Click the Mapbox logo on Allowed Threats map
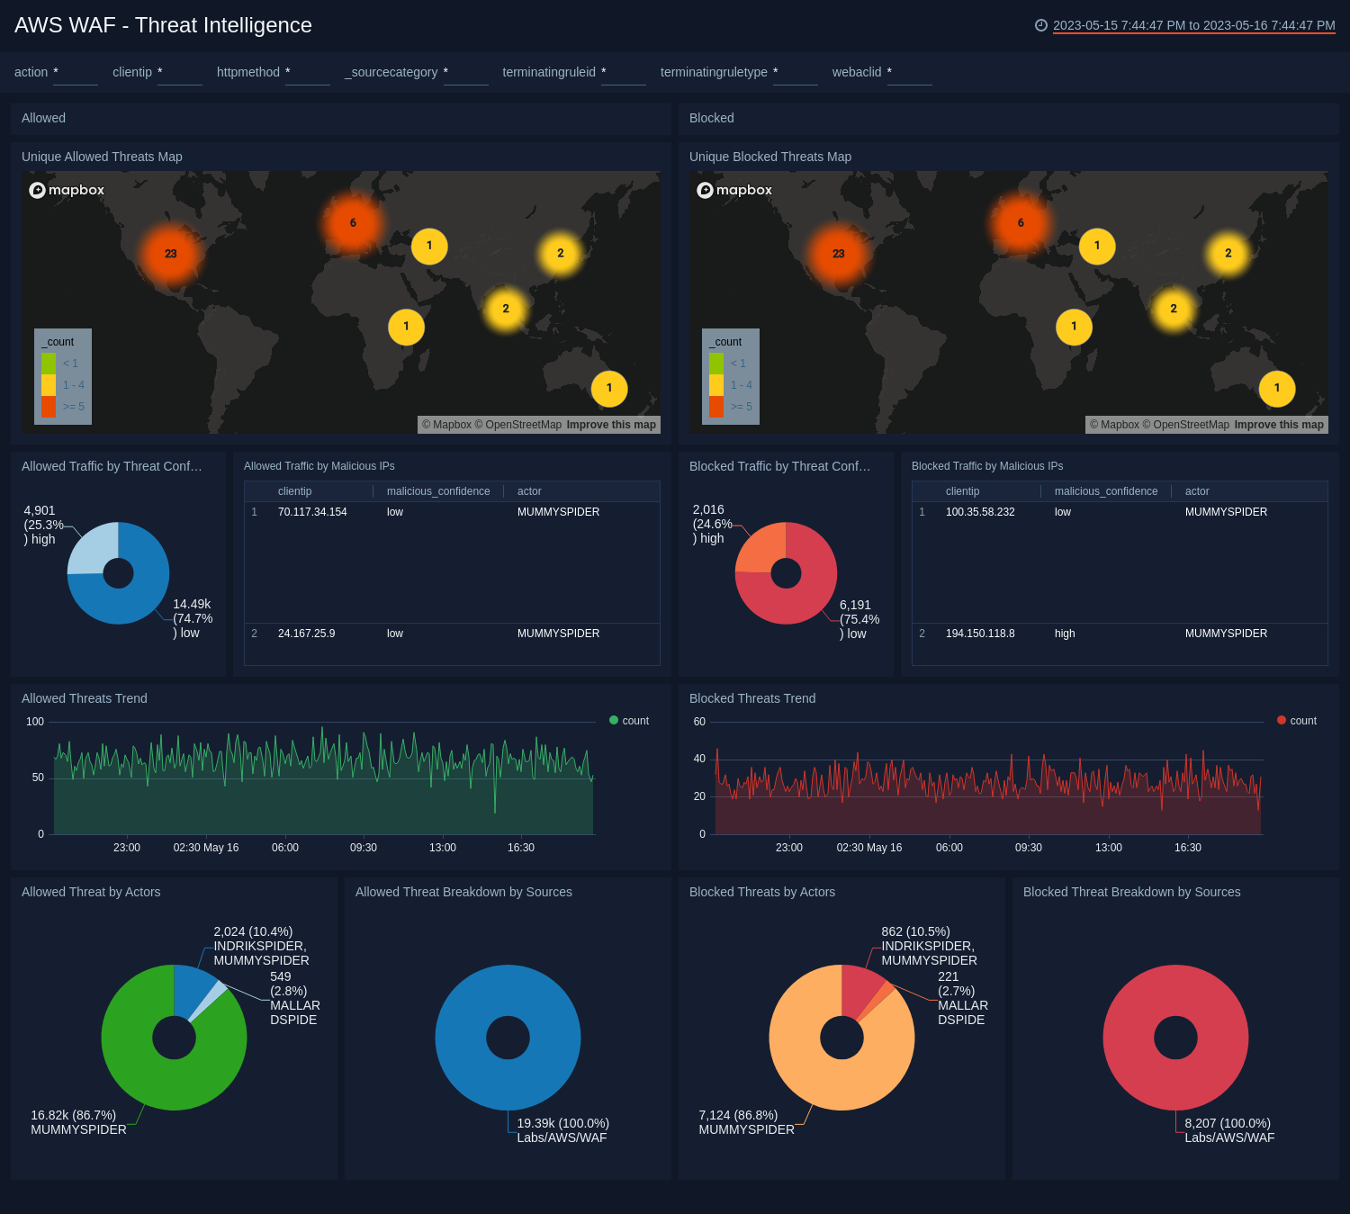1350x1214 pixels. pyautogui.click(x=67, y=190)
